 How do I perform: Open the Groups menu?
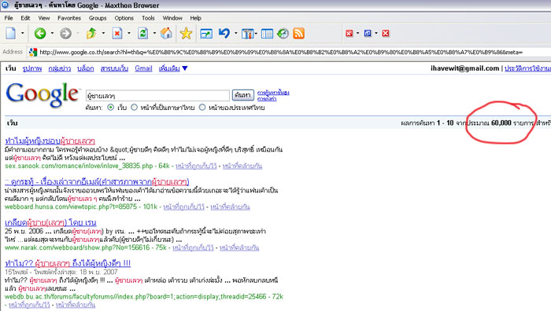point(98,18)
